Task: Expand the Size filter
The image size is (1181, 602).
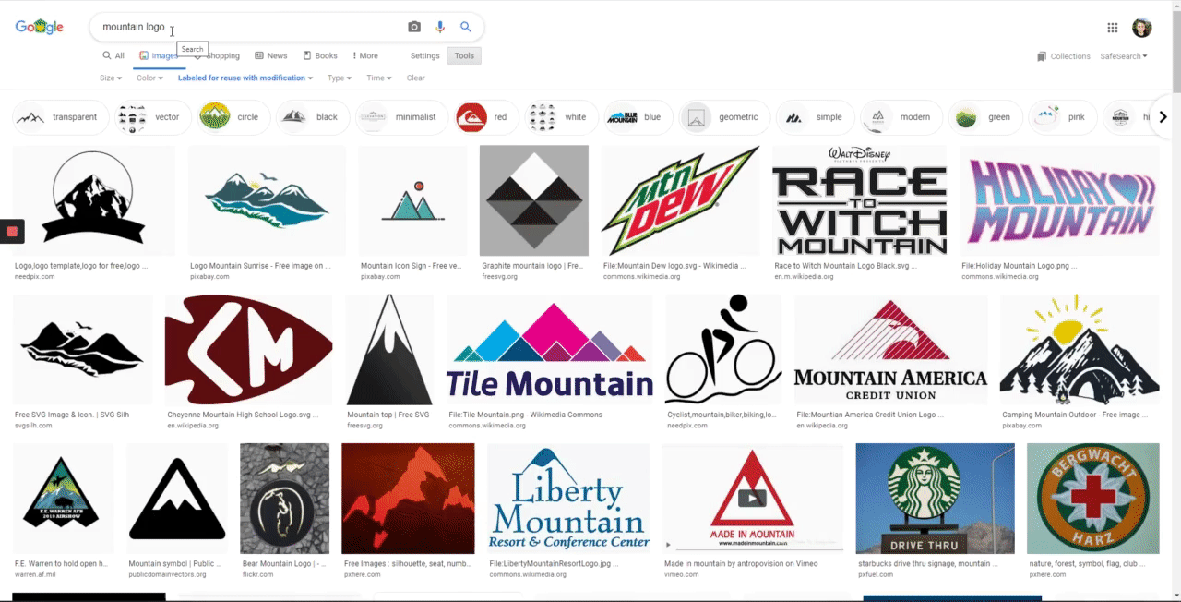Action: point(111,78)
